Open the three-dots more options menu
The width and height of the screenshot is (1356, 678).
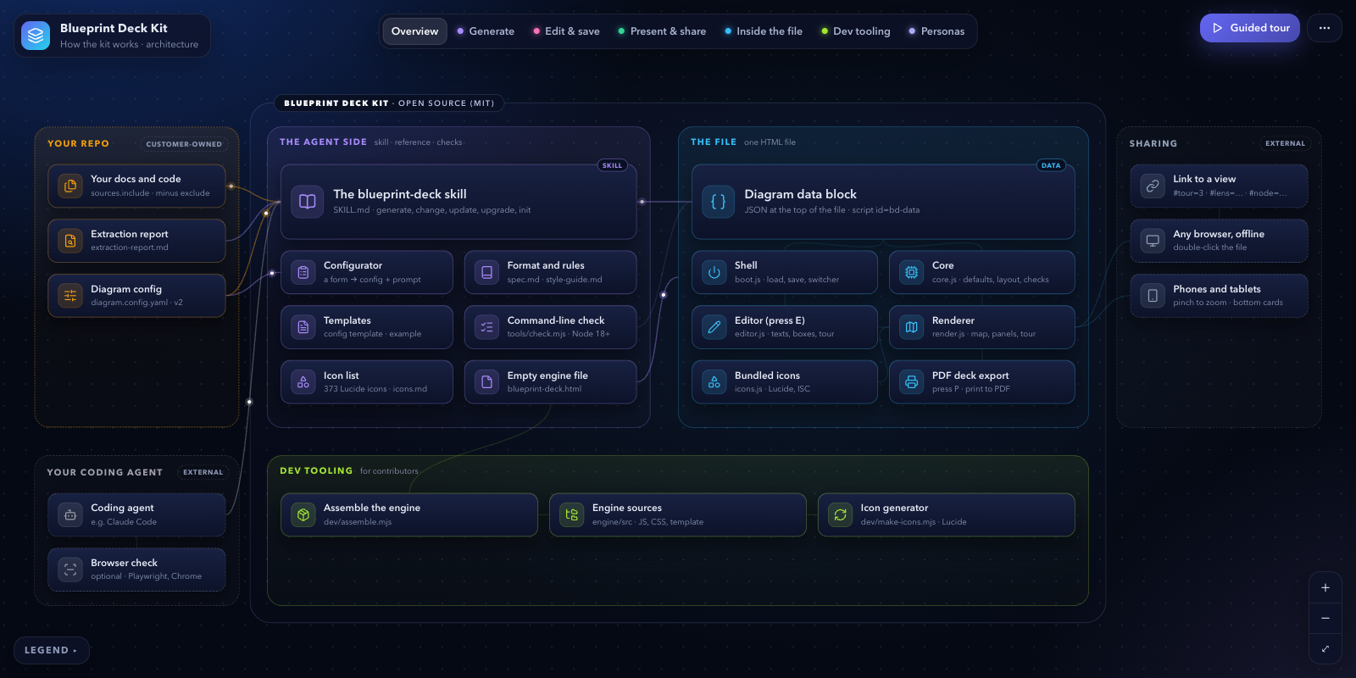click(x=1325, y=28)
